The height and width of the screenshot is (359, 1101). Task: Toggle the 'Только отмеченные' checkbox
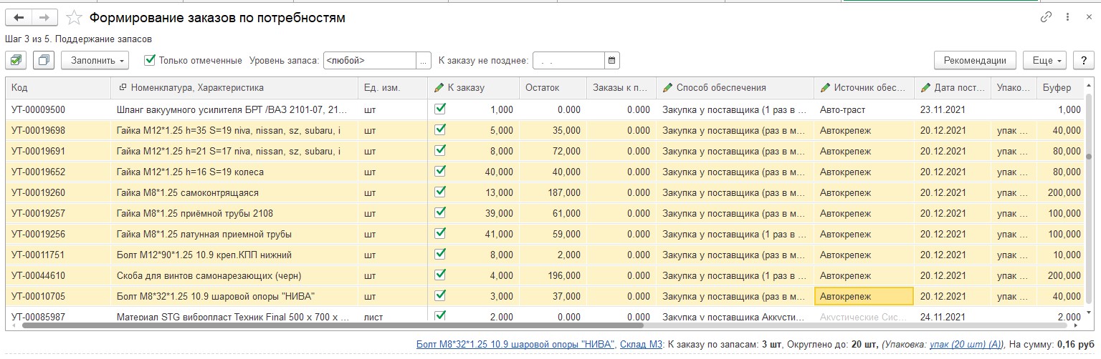coord(150,61)
